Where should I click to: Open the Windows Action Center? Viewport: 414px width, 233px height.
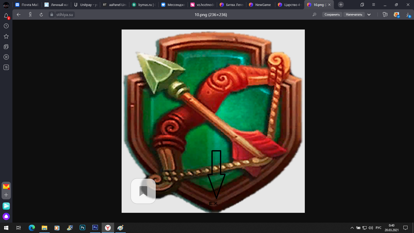pos(405,228)
